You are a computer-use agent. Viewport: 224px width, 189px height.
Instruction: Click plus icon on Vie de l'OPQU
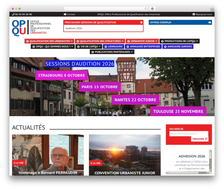pos(78,46)
